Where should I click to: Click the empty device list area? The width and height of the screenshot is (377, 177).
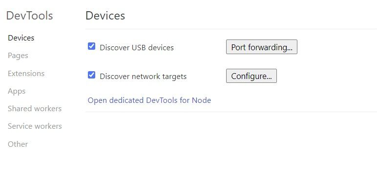[231, 144]
